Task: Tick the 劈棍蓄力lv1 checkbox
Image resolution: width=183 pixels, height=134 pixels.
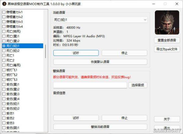Action: pyautogui.click(x=4, y=12)
